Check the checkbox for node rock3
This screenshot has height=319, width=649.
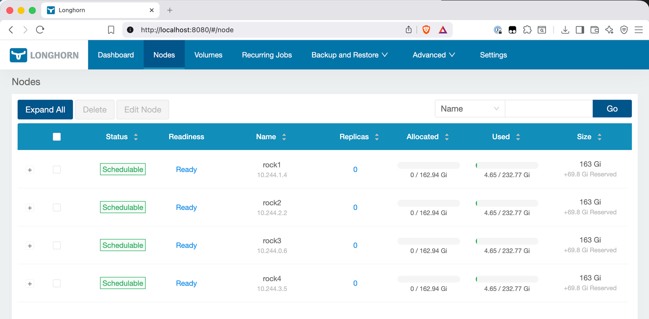[x=56, y=246]
